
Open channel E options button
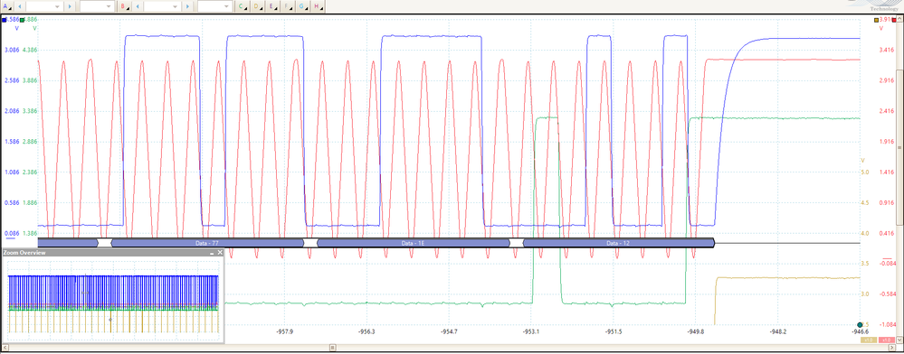pyautogui.click(x=272, y=6)
